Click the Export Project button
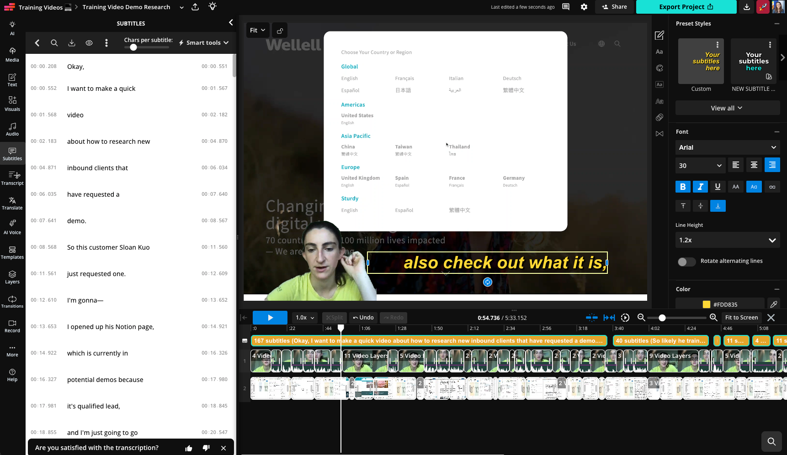Image resolution: width=787 pixels, height=455 pixels. coord(686,7)
